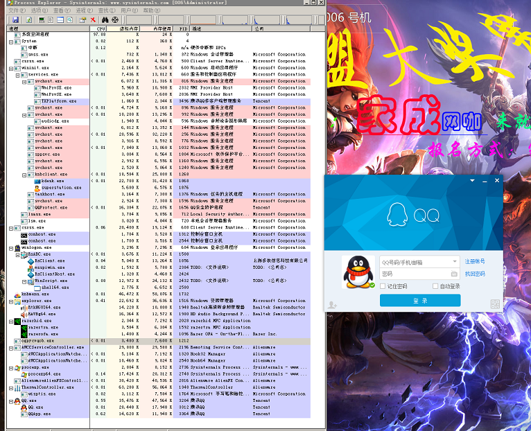This screenshot has width=531, height=431.
Task: Open the 文件(F) menu
Action: click(x=17, y=10)
